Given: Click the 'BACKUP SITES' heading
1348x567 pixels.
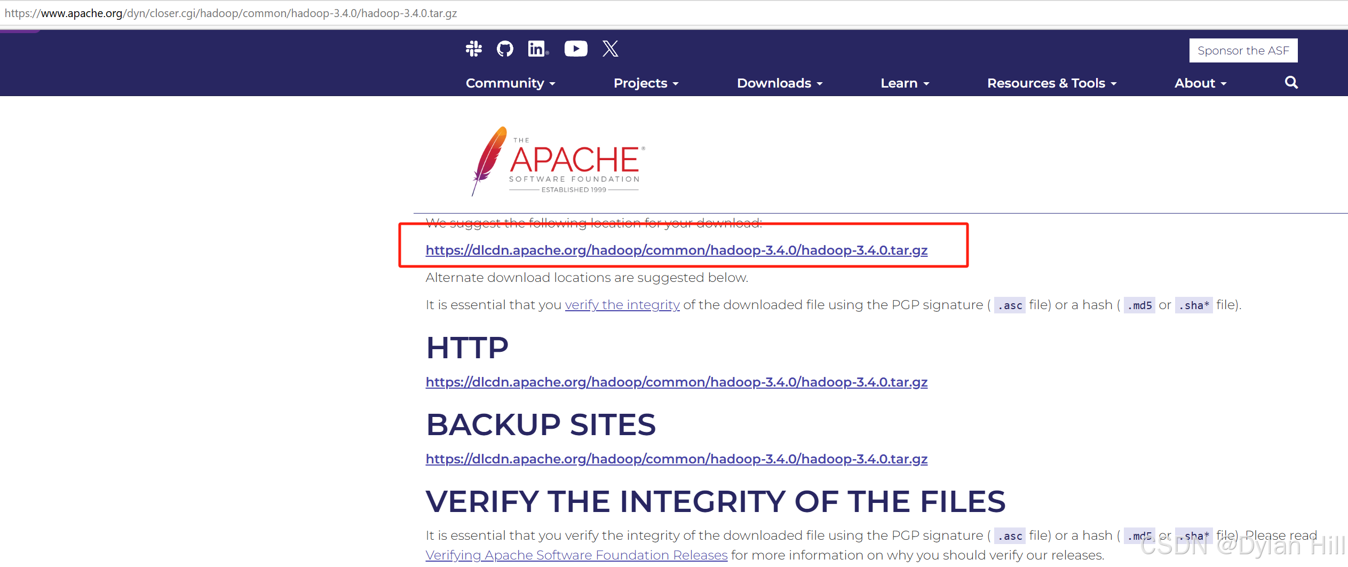Looking at the screenshot, I should [x=541, y=424].
